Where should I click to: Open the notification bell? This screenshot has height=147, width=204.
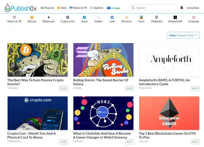(182, 8)
